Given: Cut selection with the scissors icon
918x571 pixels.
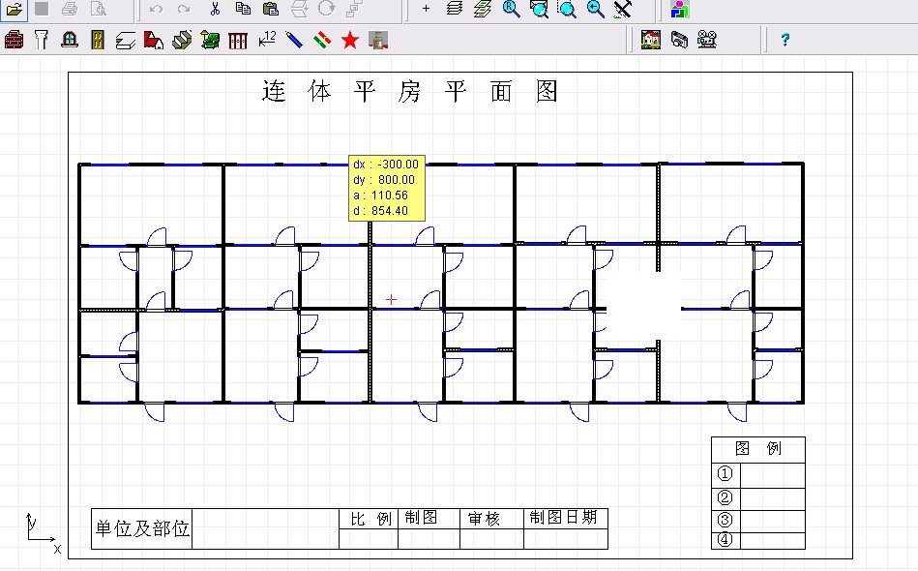Looking at the screenshot, I should point(215,9).
